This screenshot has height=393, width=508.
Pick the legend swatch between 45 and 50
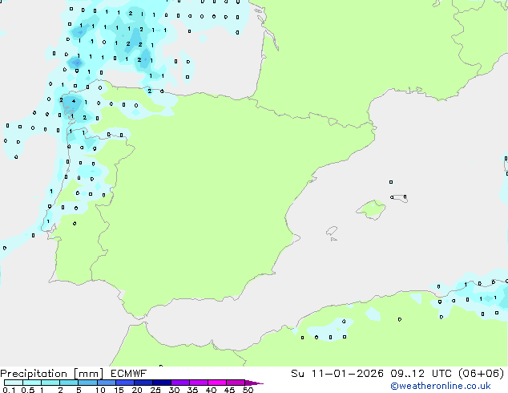pos(236,383)
